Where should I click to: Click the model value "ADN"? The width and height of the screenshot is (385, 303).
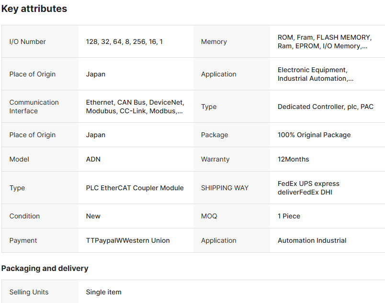(x=93, y=159)
